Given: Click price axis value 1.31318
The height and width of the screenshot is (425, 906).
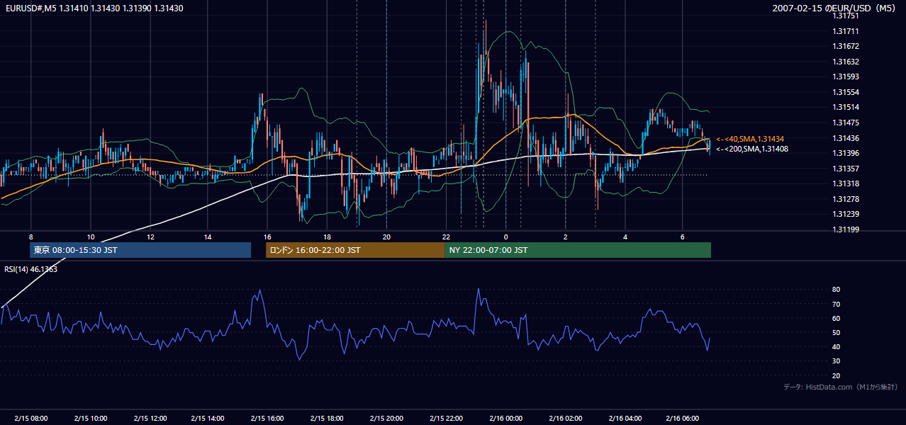Looking at the screenshot, I should click(846, 183).
